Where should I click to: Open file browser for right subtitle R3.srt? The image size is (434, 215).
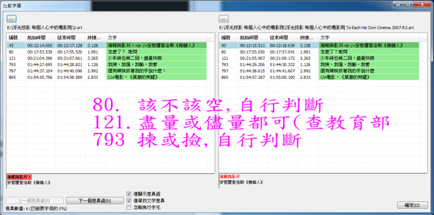[224, 19]
